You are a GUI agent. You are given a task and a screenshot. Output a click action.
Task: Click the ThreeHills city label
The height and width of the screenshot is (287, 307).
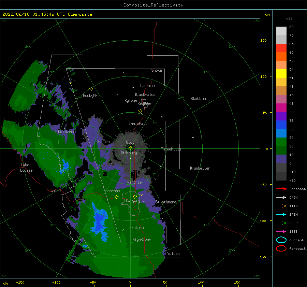click(x=171, y=149)
